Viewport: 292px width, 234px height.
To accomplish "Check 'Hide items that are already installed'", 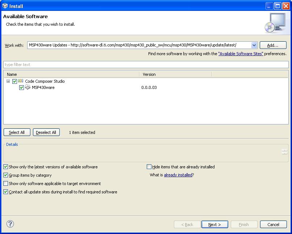I will pos(149,167).
